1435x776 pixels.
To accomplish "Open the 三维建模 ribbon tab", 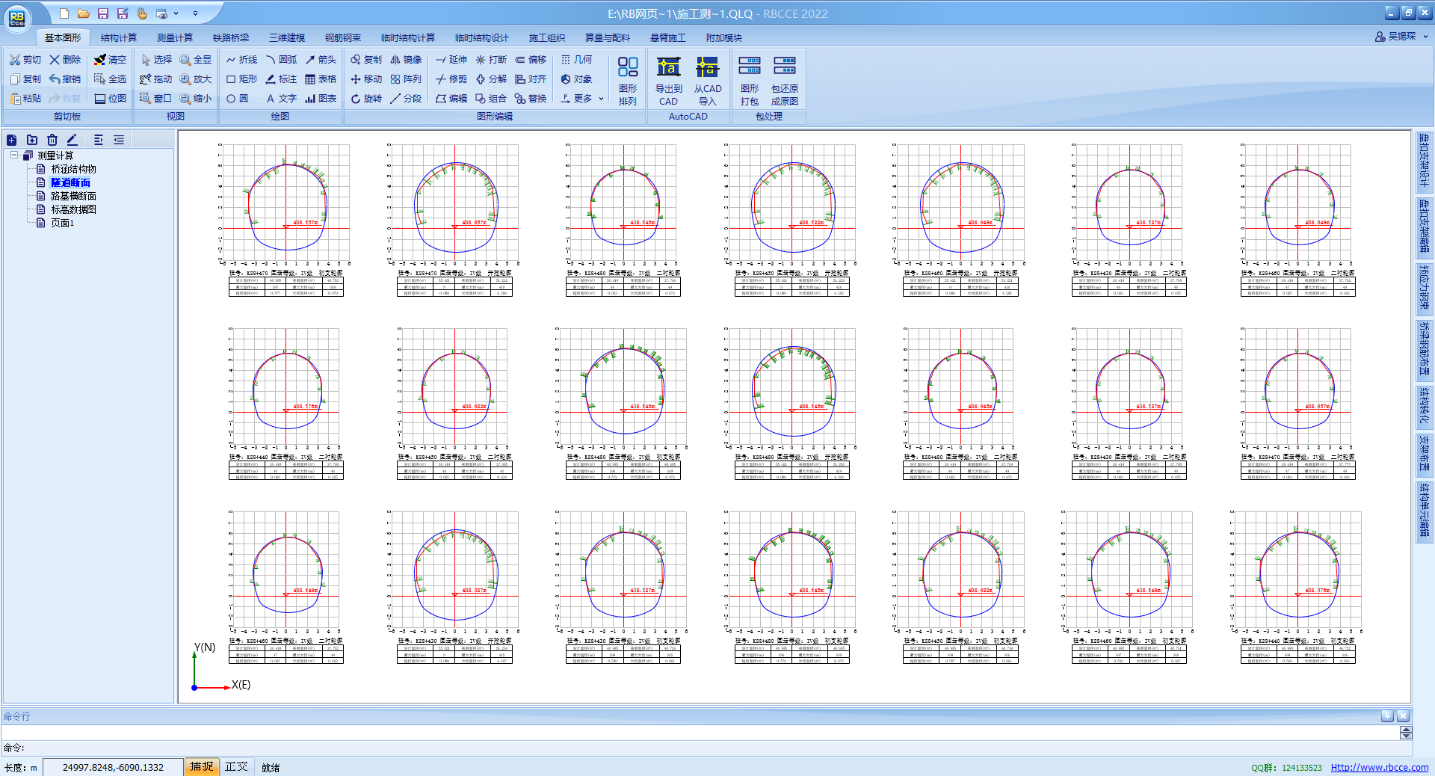I will (287, 37).
